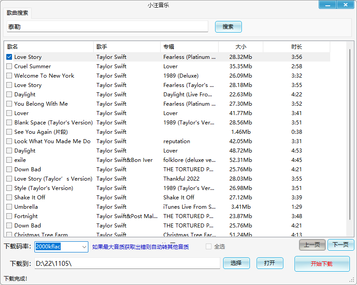
Task: Sort by the 歌手 column header
Action: click(127, 47)
